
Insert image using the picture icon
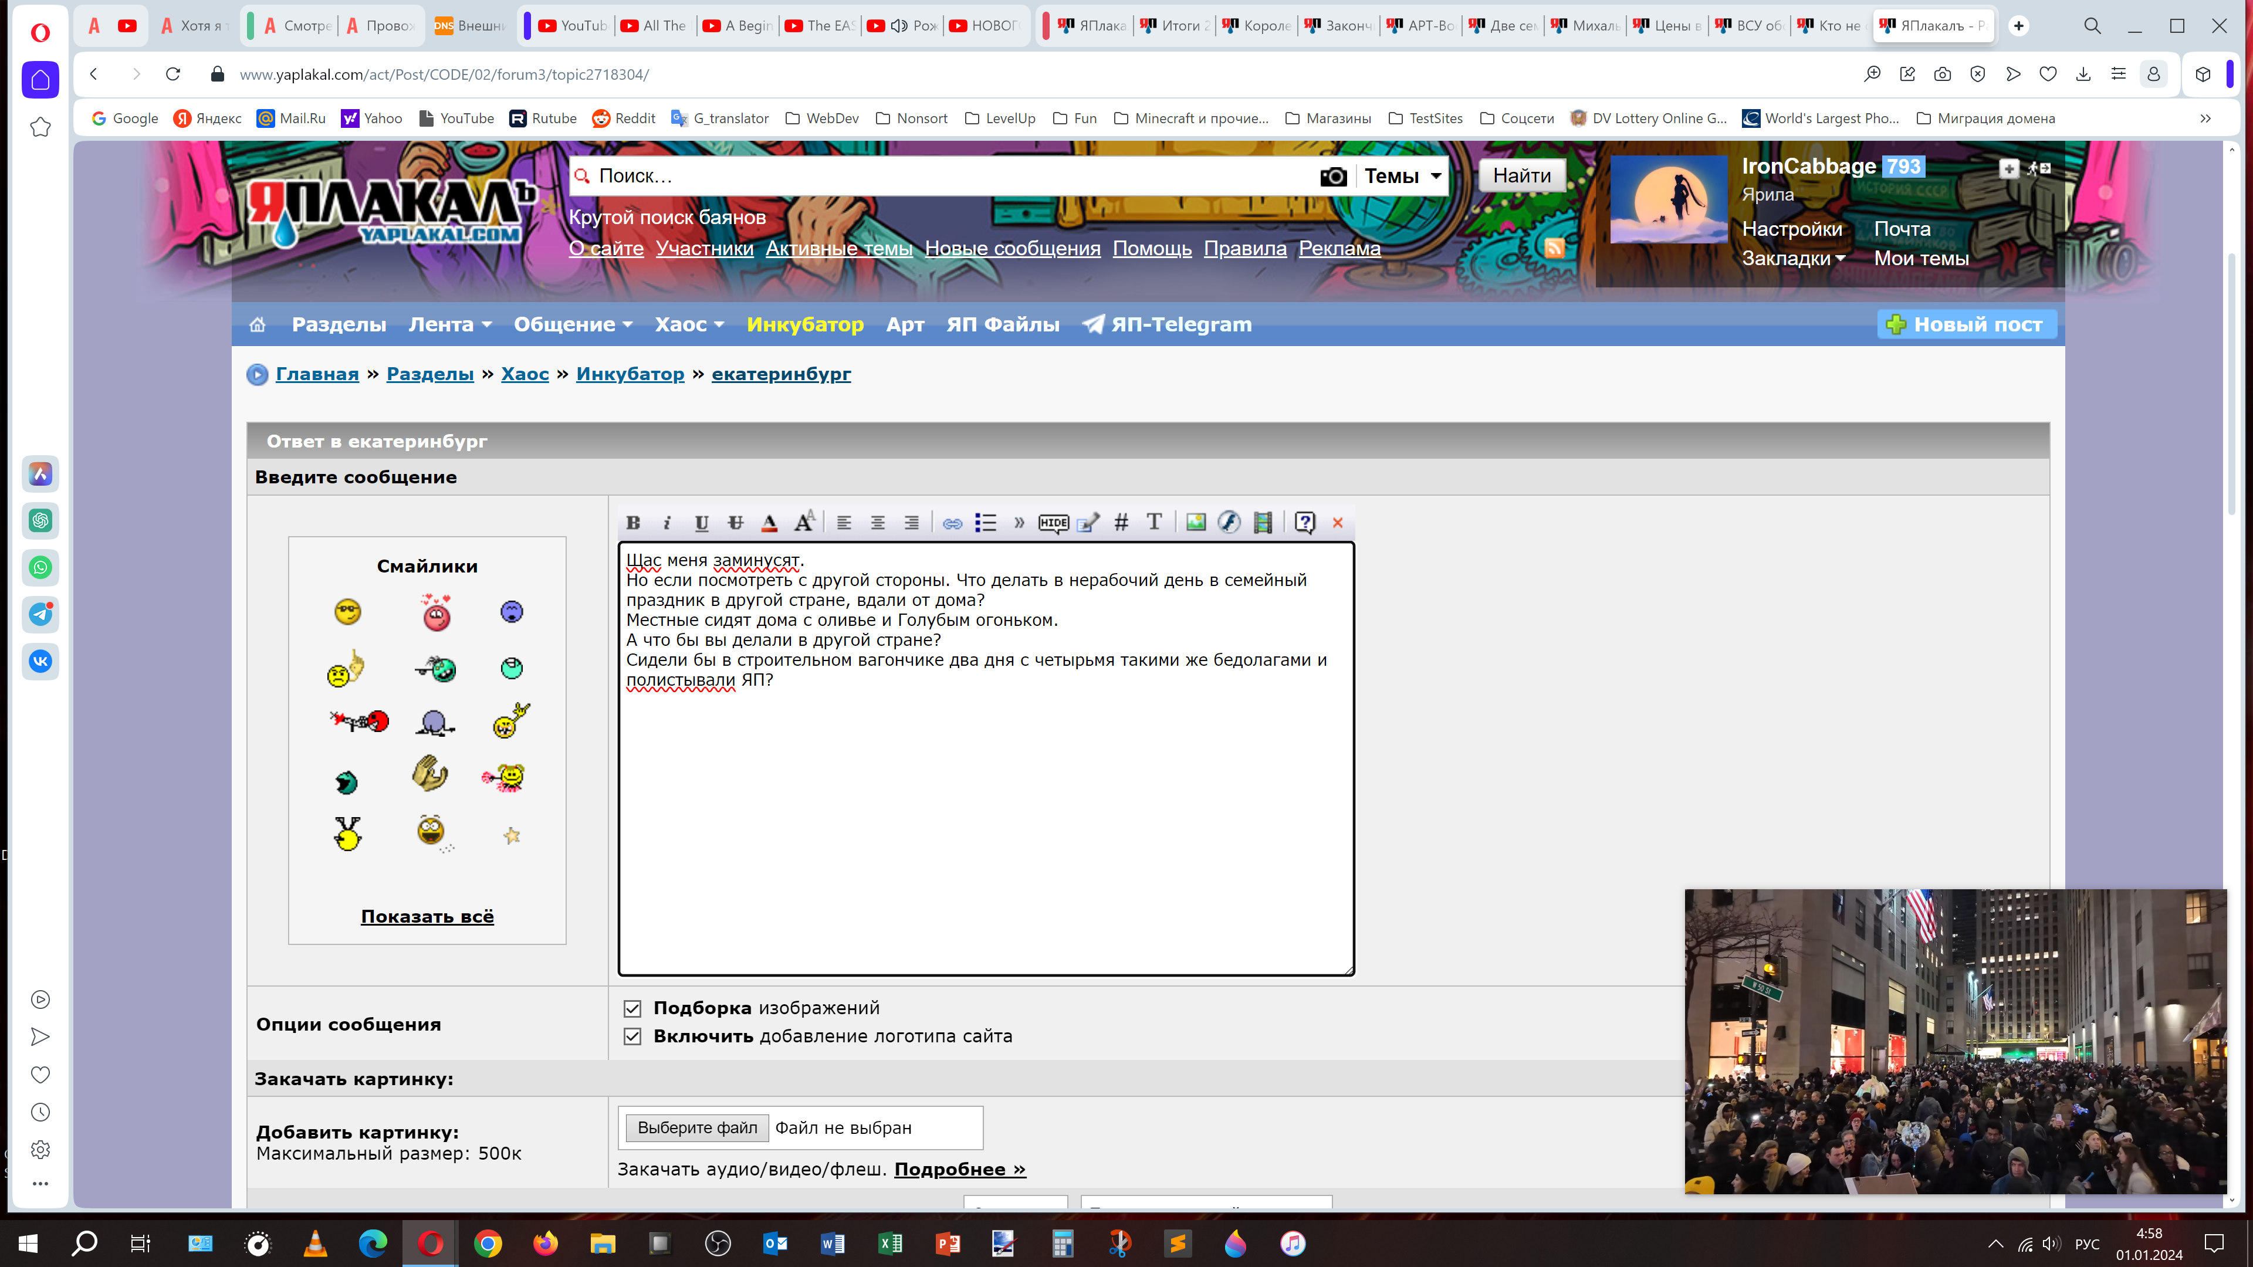click(1196, 523)
